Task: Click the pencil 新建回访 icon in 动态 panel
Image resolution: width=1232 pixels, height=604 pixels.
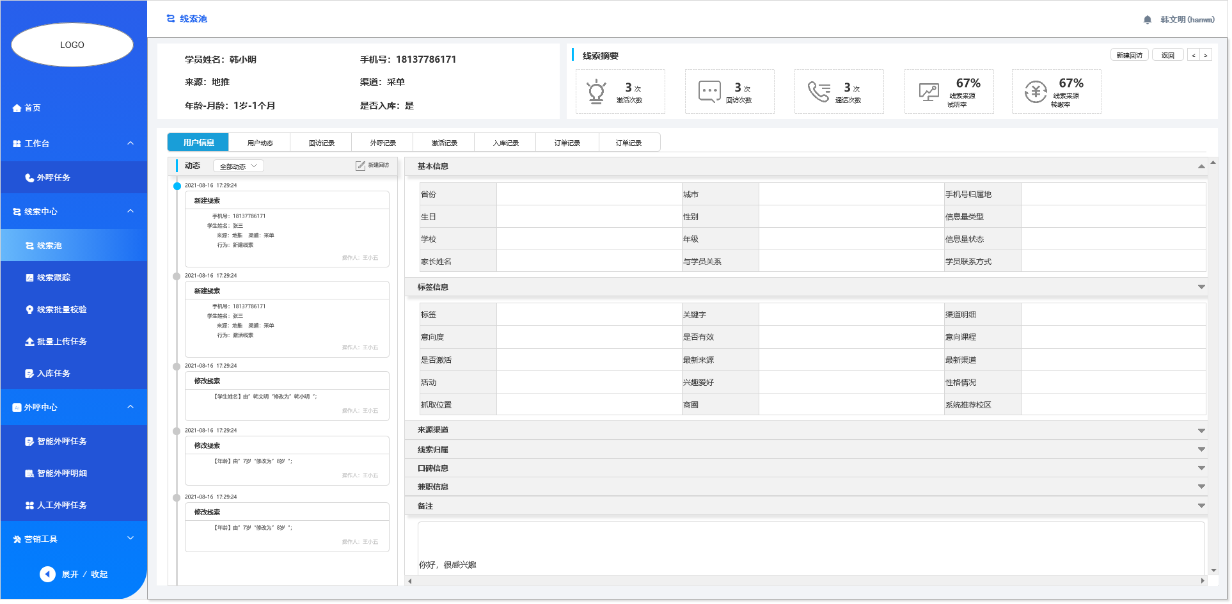Action: coord(360,166)
